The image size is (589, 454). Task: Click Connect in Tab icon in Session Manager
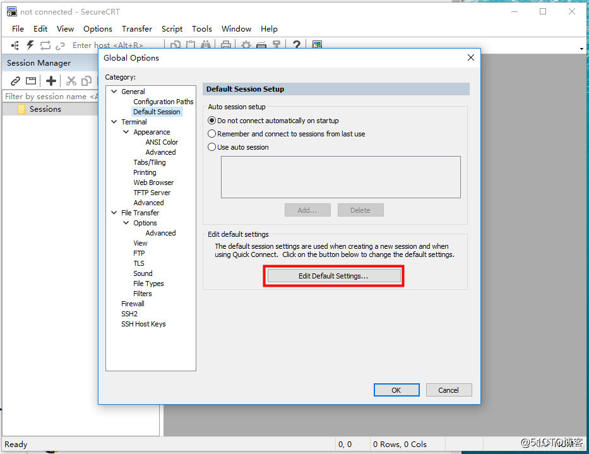(31, 81)
